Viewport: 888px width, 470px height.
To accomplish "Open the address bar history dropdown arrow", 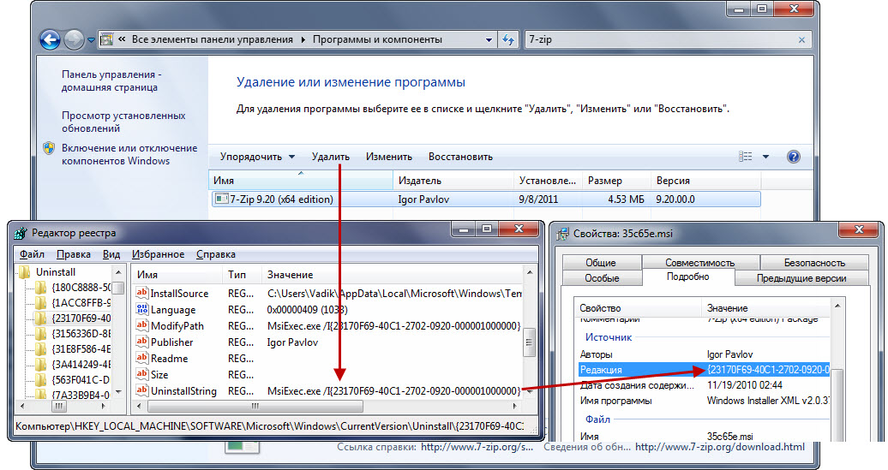I will click(x=489, y=40).
